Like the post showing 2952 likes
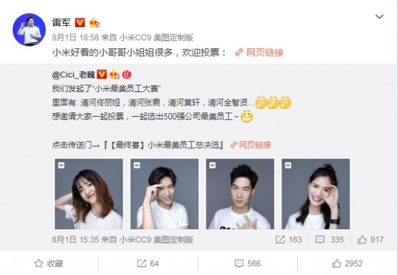The image size is (398, 275). (x=347, y=263)
